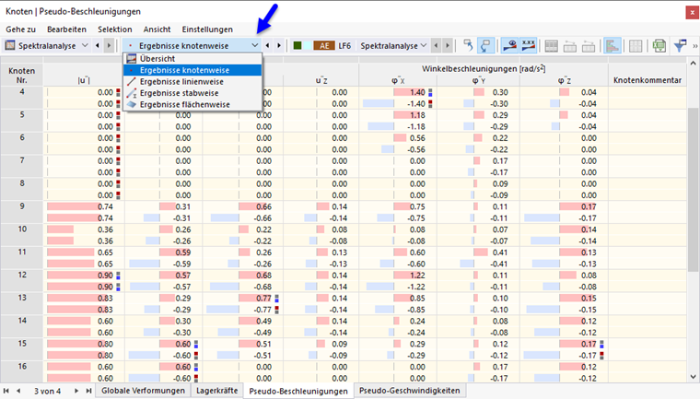Click the Spektralanalyse table icon at far left
The width and height of the screenshot is (700, 399).
pyautogui.click(x=10, y=45)
